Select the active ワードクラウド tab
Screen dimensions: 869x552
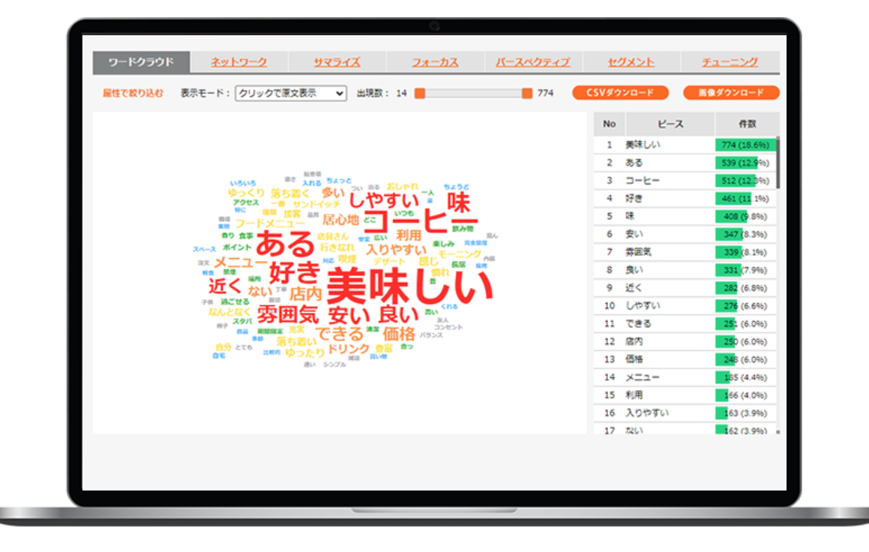pyautogui.click(x=141, y=62)
